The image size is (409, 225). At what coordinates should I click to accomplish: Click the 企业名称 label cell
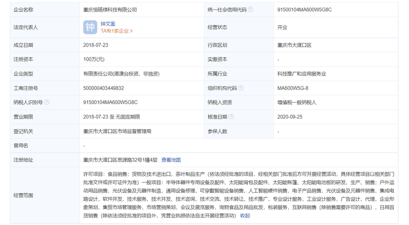tap(45, 10)
